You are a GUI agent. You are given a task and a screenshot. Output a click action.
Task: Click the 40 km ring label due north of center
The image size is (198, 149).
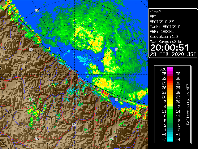(74, 25)
